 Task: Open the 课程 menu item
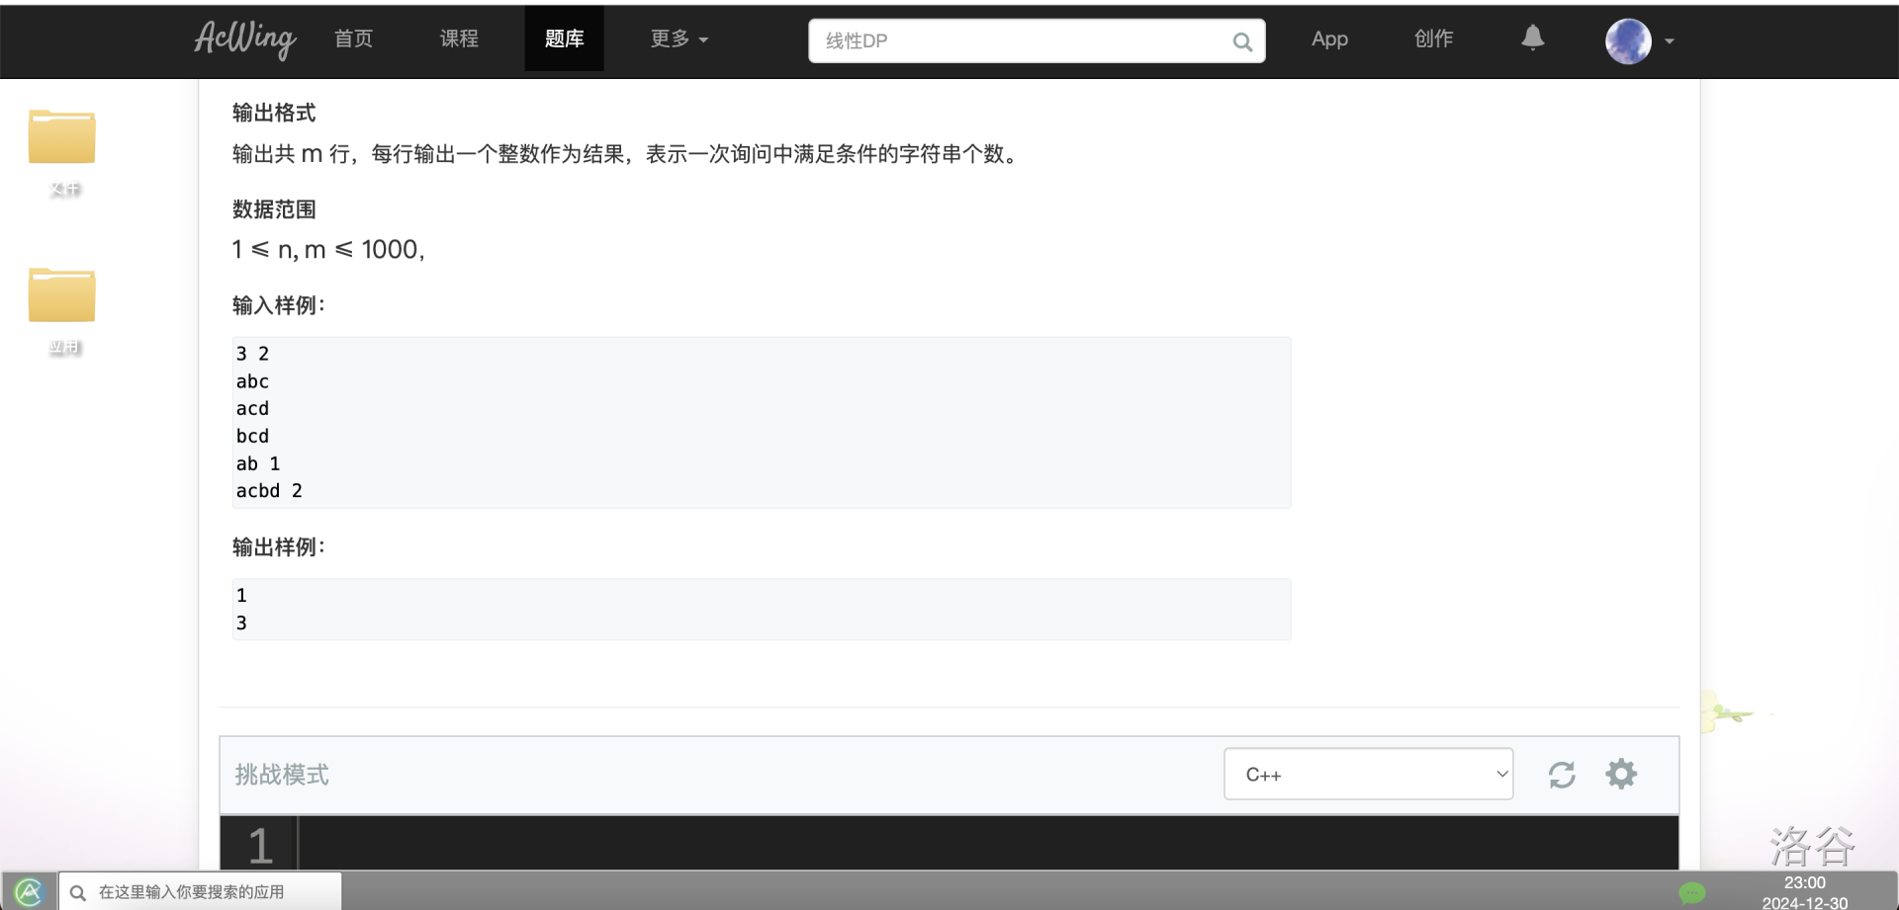459,40
